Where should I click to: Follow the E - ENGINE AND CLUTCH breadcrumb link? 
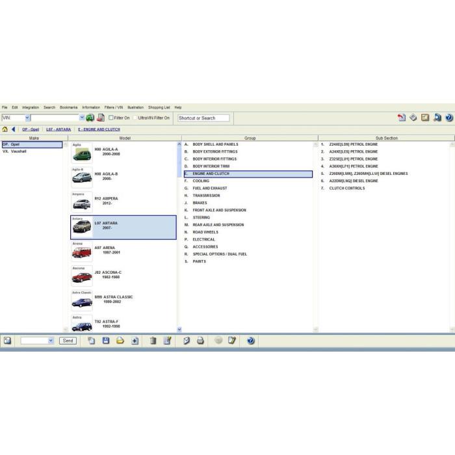click(x=99, y=129)
